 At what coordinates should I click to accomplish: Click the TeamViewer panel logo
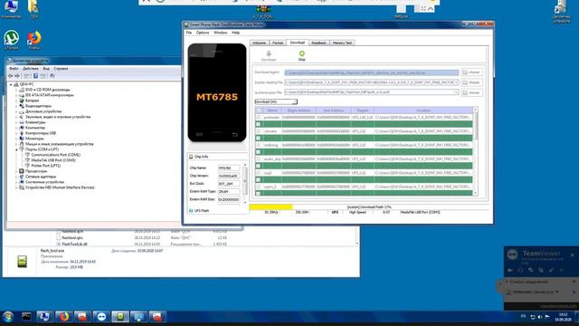click(512, 254)
